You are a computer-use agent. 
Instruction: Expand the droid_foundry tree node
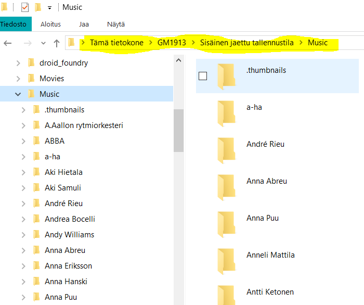18,63
